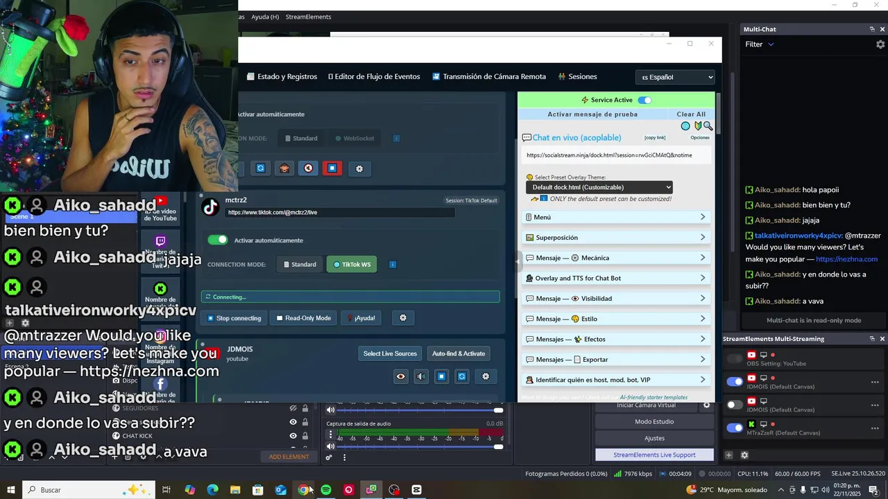Open Default dock.html theme dropdown

click(x=599, y=187)
